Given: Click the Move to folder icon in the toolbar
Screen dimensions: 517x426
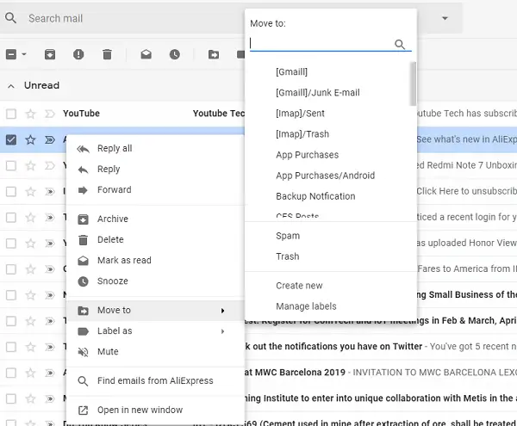Looking at the screenshot, I should tap(214, 54).
